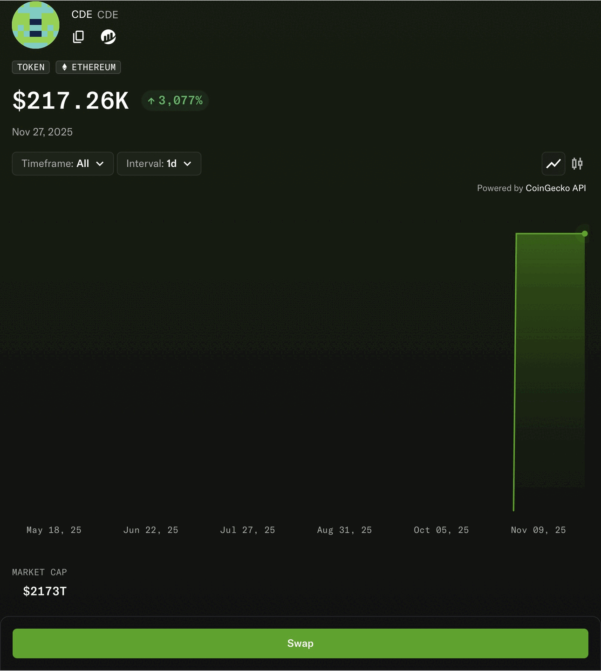Click the Interval dropdown chevron arrow
Viewport: 601px width, 671px height.
tap(187, 164)
